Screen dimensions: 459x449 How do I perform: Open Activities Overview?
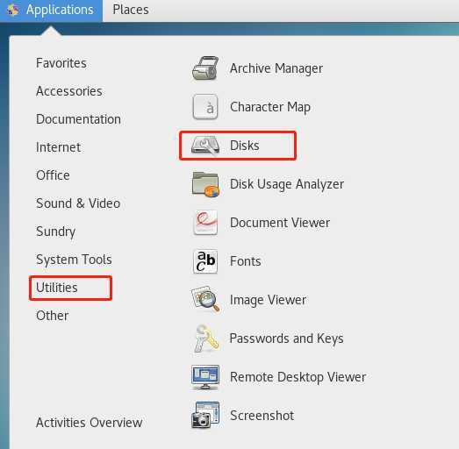(x=90, y=423)
